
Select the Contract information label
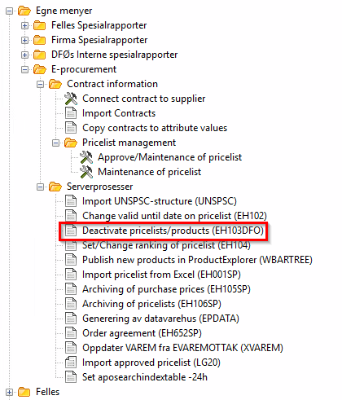pyautogui.click(x=112, y=84)
